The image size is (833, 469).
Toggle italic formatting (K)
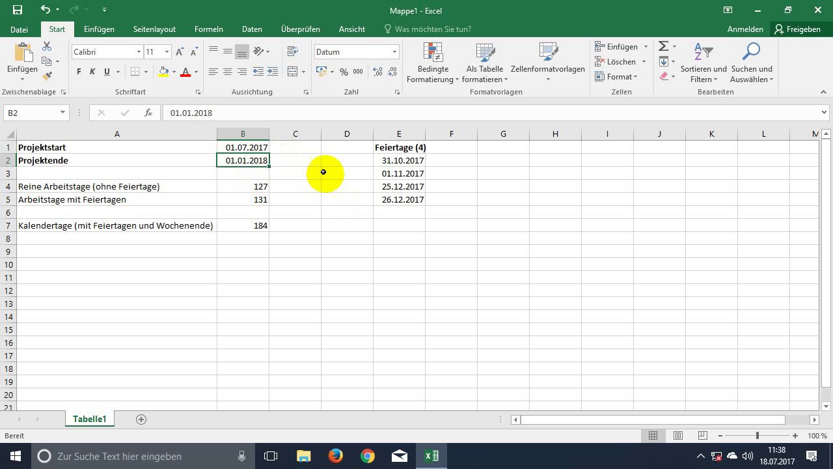(92, 72)
